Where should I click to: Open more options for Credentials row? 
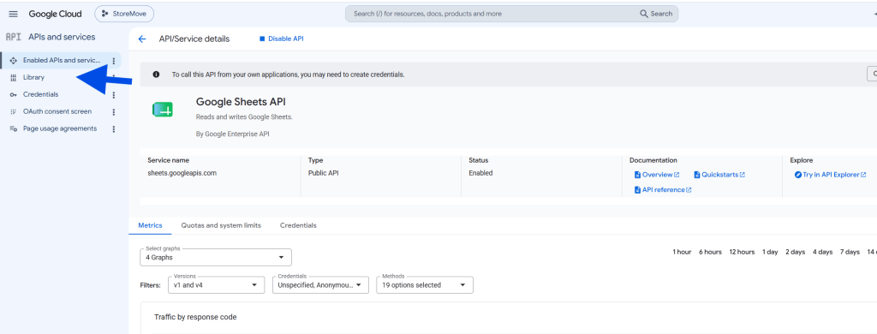coord(114,94)
